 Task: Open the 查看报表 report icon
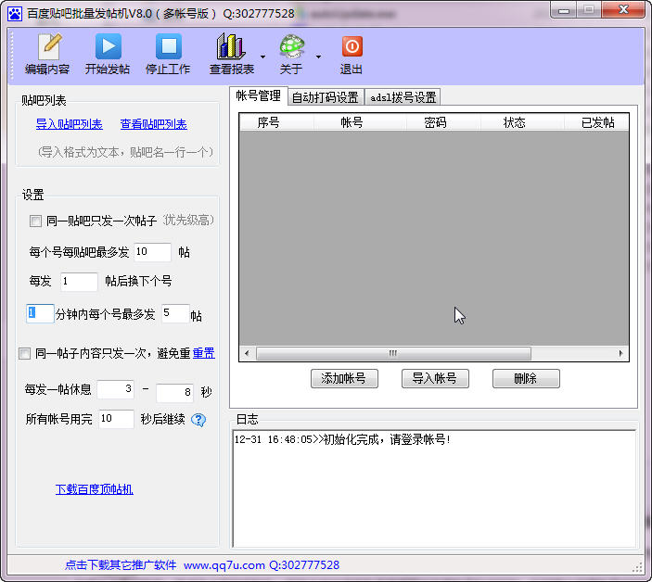(x=231, y=47)
